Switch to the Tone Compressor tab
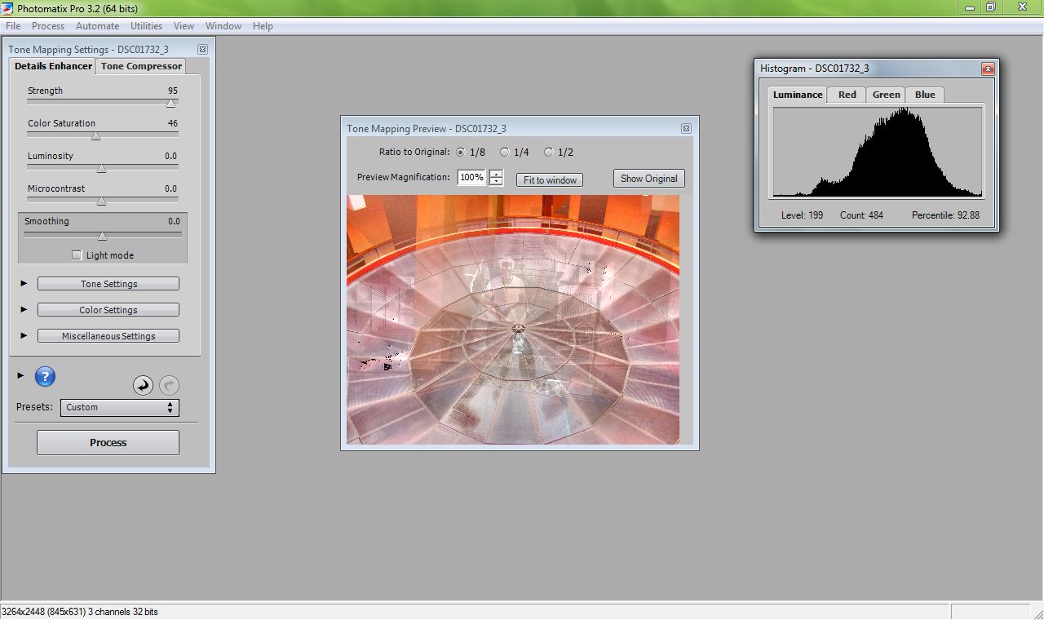Screen dimensions: 1044x620 click(141, 66)
